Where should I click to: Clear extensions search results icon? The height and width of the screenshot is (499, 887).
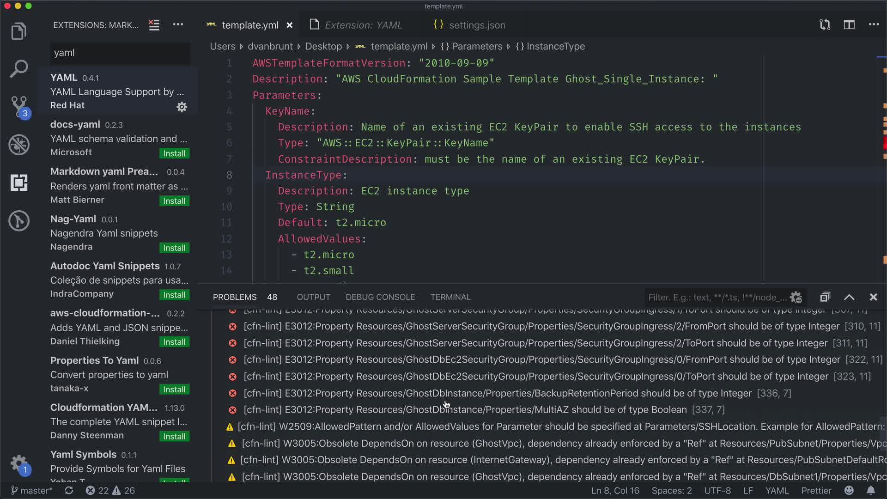154,25
